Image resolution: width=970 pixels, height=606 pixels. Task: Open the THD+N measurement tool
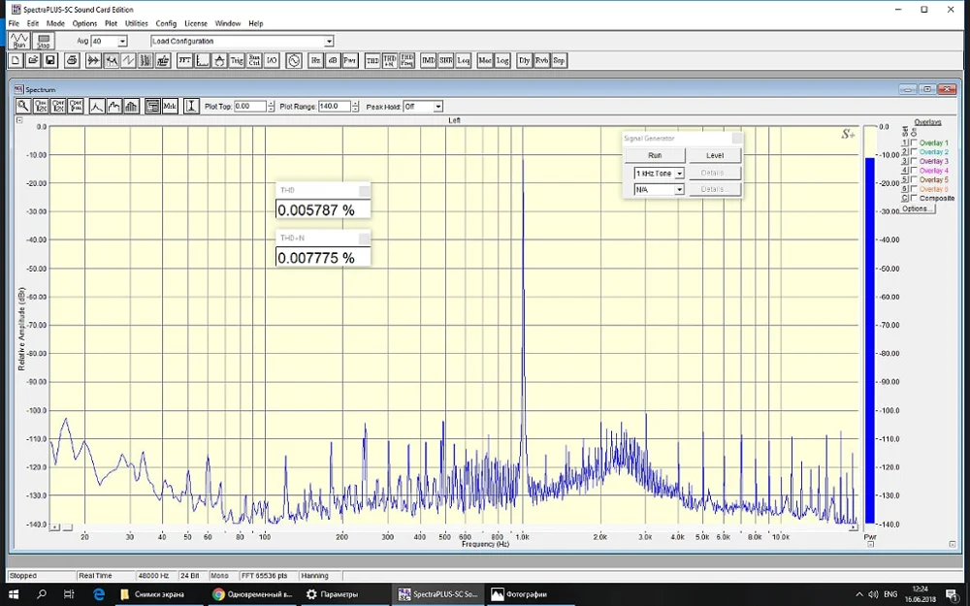pos(390,60)
